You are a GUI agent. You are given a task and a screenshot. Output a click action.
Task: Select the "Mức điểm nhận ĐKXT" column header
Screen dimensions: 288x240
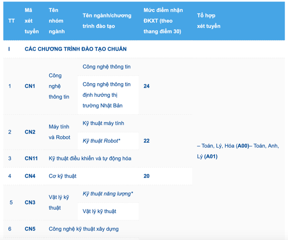point(163,21)
